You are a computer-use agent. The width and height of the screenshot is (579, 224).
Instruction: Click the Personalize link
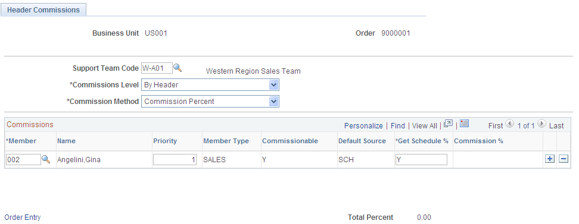coord(363,125)
